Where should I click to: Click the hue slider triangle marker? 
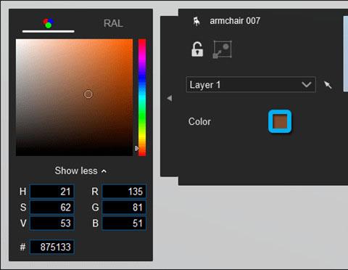(137, 148)
